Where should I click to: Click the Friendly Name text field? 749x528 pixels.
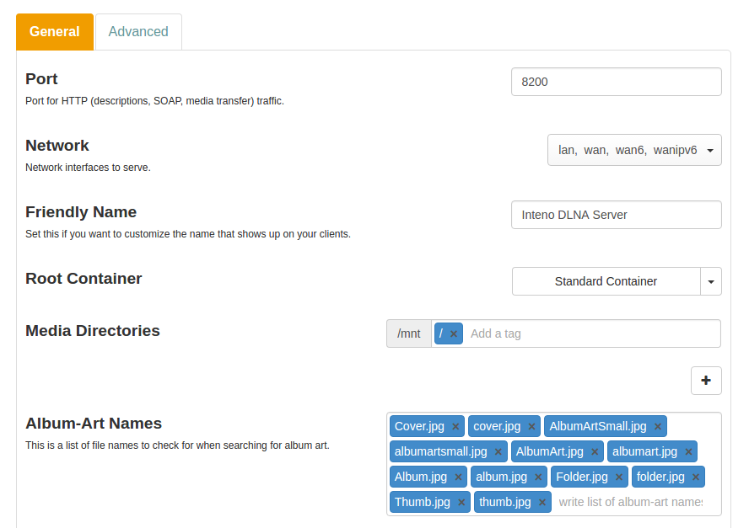616,215
